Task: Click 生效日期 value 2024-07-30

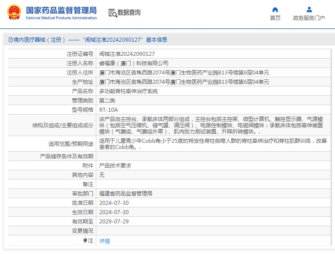Action: point(114,212)
